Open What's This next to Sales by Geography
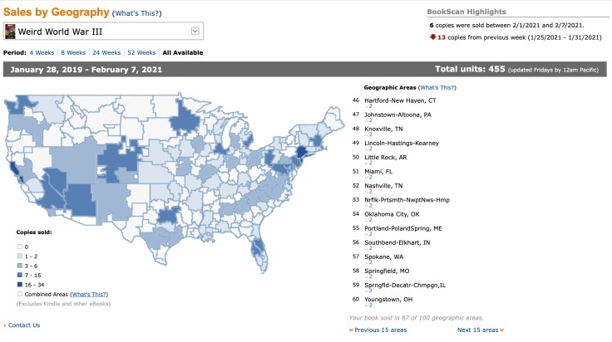The width and height of the screenshot is (612, 342). tap(139, 13)
